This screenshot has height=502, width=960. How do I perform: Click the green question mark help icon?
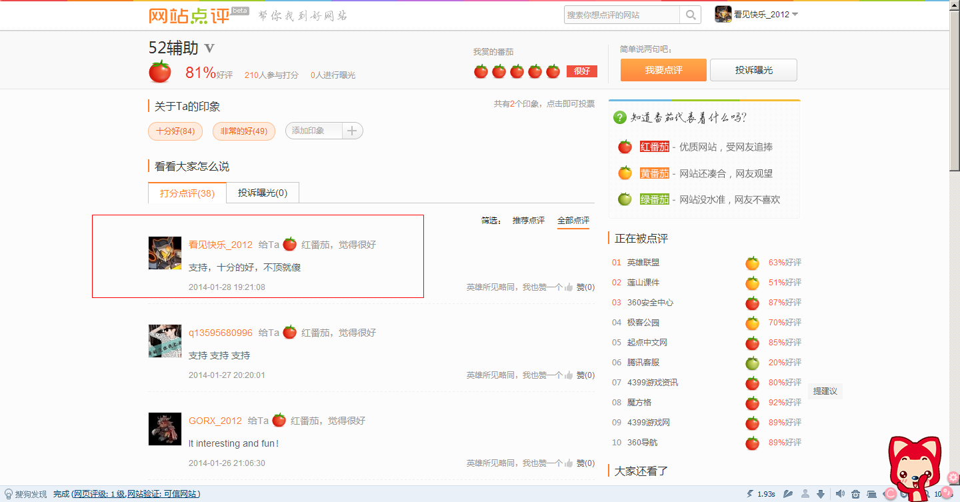(620, 117)
